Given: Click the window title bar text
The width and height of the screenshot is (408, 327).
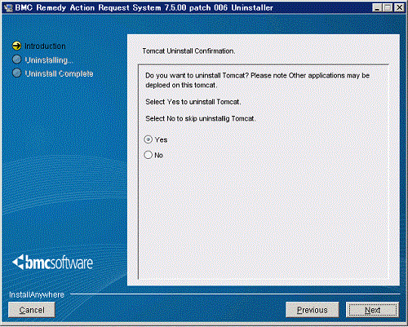Looking at the screenshot, I should point(144,7).
